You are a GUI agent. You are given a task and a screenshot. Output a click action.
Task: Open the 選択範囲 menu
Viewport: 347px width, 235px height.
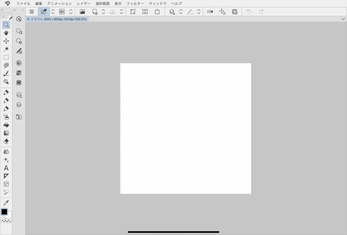click(x=103, y=3)
